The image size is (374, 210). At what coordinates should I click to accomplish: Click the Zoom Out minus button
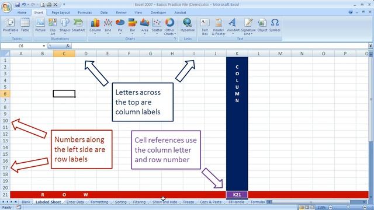pos(331,208)
